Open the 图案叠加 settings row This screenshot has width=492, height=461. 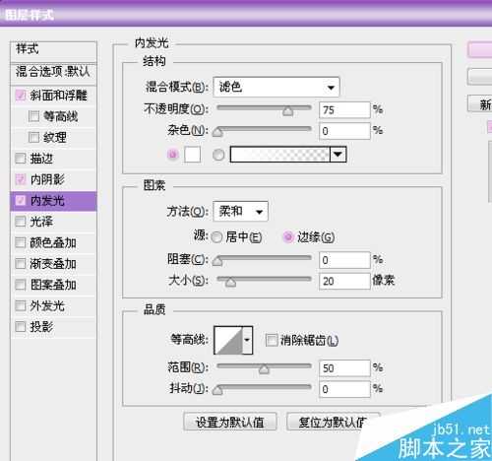[54, 285]
